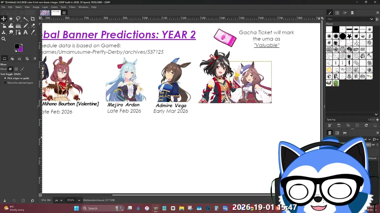
Task: Duplicate the selected brush
Action: (x=348, y=125)
